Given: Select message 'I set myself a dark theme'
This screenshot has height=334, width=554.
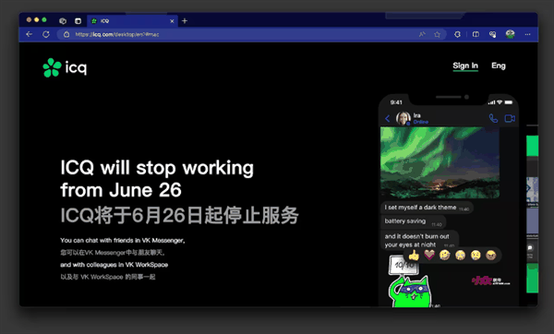Looking at the screenshot, I should click(x=427, y=208).
